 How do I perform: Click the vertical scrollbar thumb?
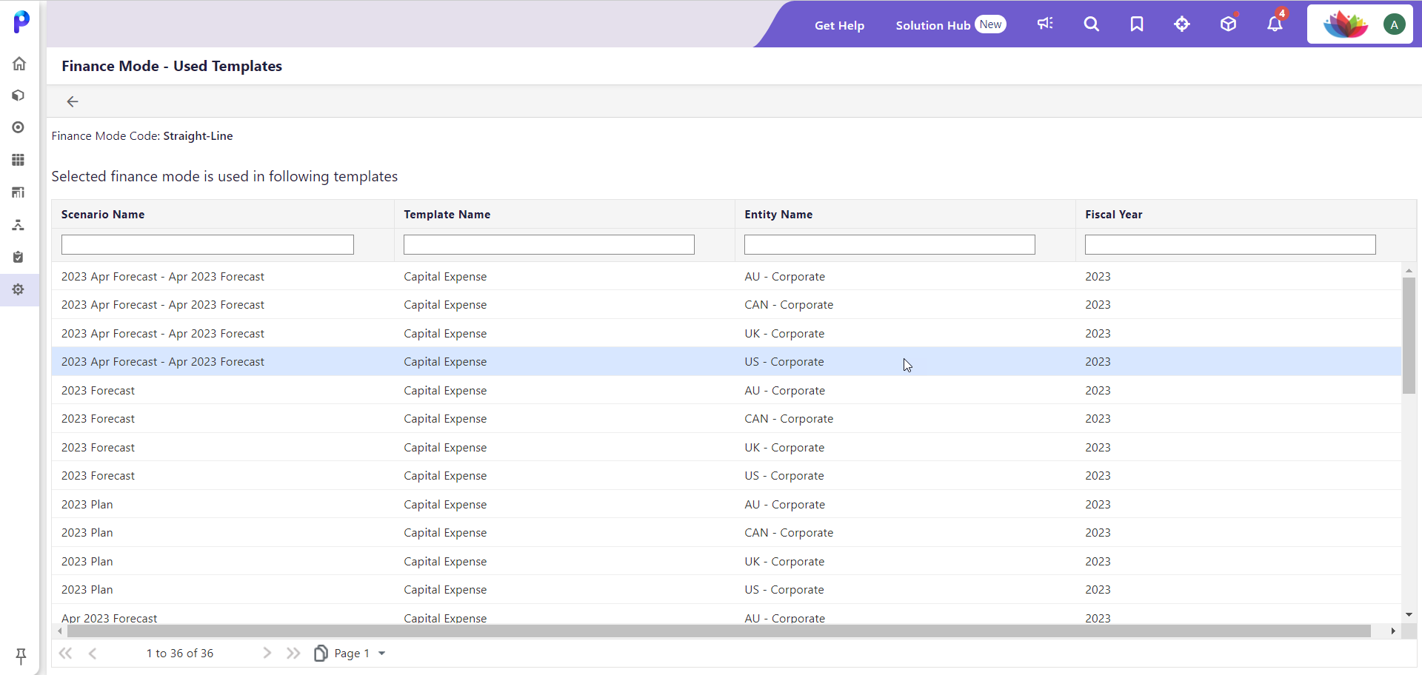point(1409,335)
